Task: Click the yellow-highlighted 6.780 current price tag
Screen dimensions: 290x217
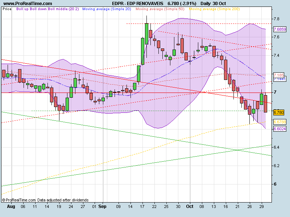Action: click(279, 112)
